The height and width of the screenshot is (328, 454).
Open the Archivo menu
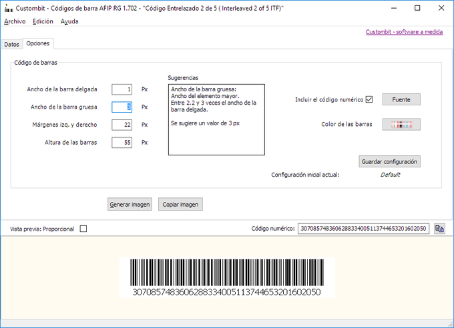(x=15, y=21)
